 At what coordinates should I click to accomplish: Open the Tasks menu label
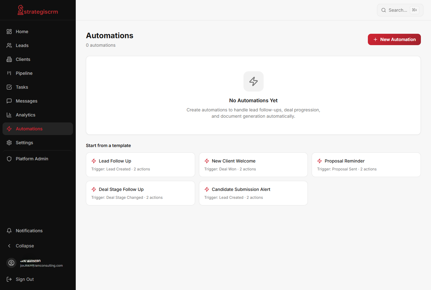click(22, 87)
